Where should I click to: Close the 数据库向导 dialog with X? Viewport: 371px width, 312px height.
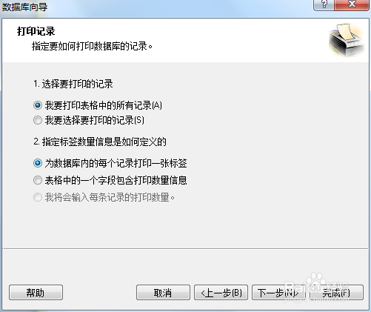352,5
